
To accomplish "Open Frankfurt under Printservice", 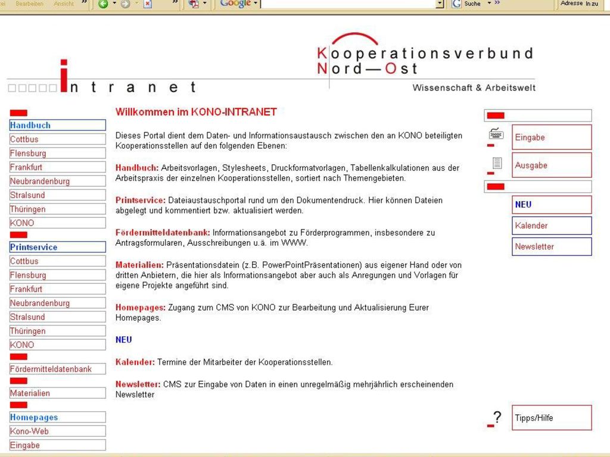I will (58, 289).
